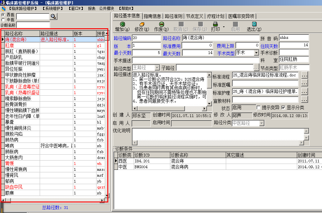Switch to the 路径基本信息 tab
Image resolution: width=322 pixels, height=213 pixels.
pos(127,16)
